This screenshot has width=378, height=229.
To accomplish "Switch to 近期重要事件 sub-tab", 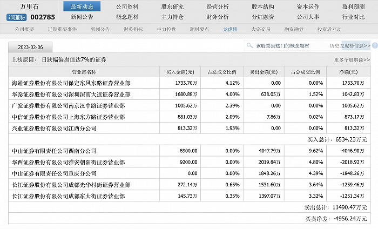I will coord(62,29).
